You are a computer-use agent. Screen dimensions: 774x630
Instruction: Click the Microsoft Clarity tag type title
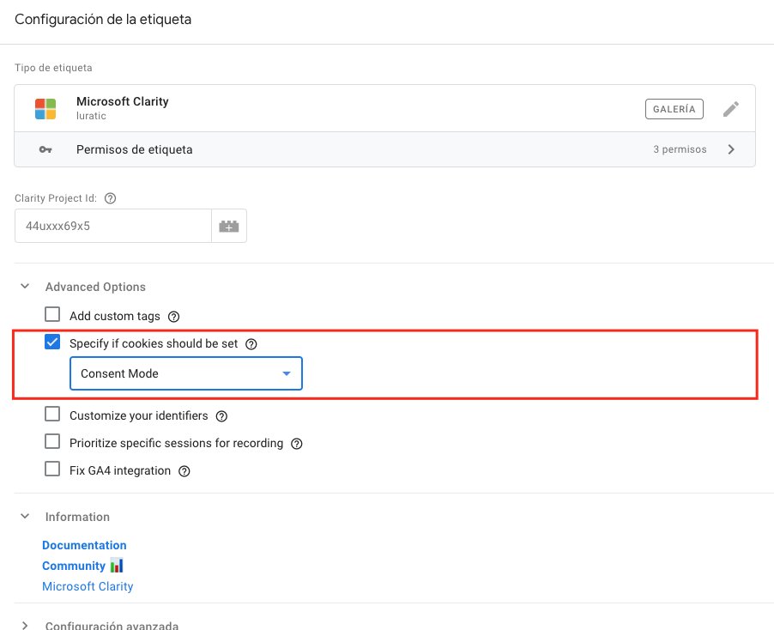pos(123,101)
